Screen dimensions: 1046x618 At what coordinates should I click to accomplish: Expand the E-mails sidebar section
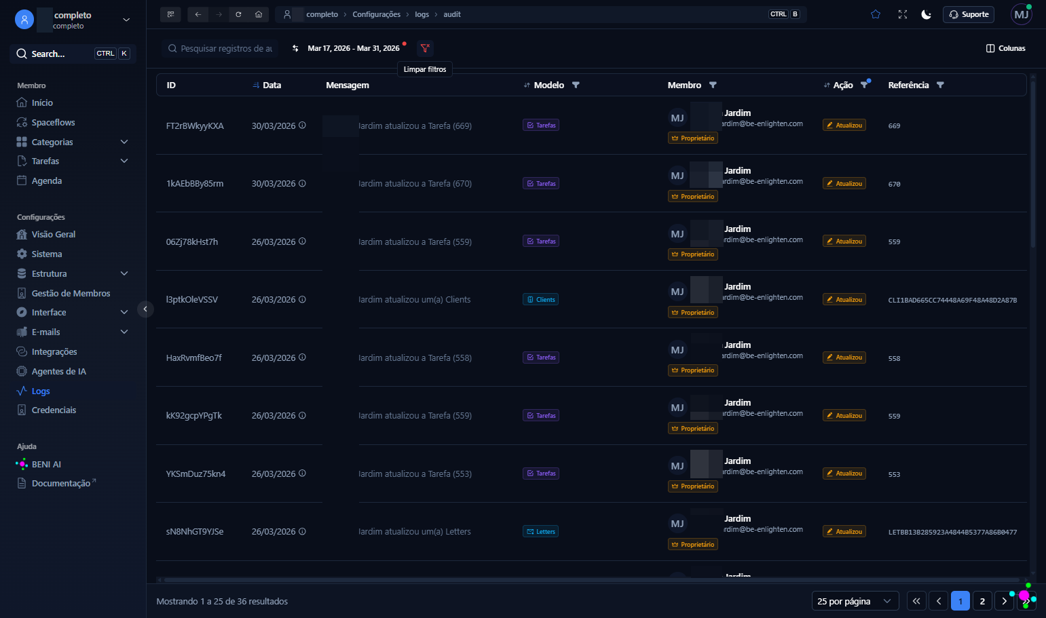point(73,332)
